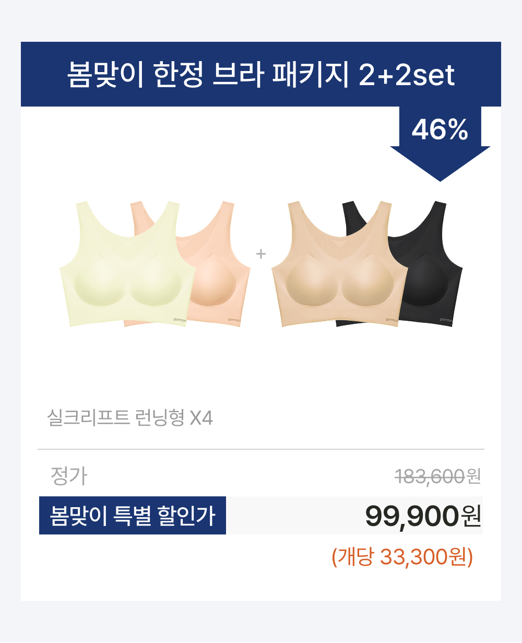Click the gamtan logo on the black bra
This screenshot has width=522, height=643.
tap(446, 319)
